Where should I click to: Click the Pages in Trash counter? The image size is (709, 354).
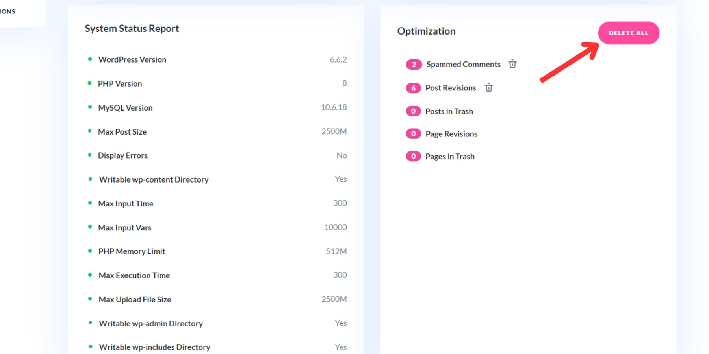coord(413,156)
